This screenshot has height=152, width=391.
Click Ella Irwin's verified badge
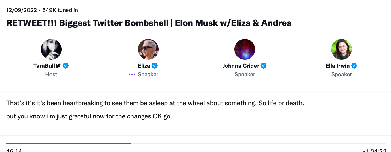click(354, 66)
